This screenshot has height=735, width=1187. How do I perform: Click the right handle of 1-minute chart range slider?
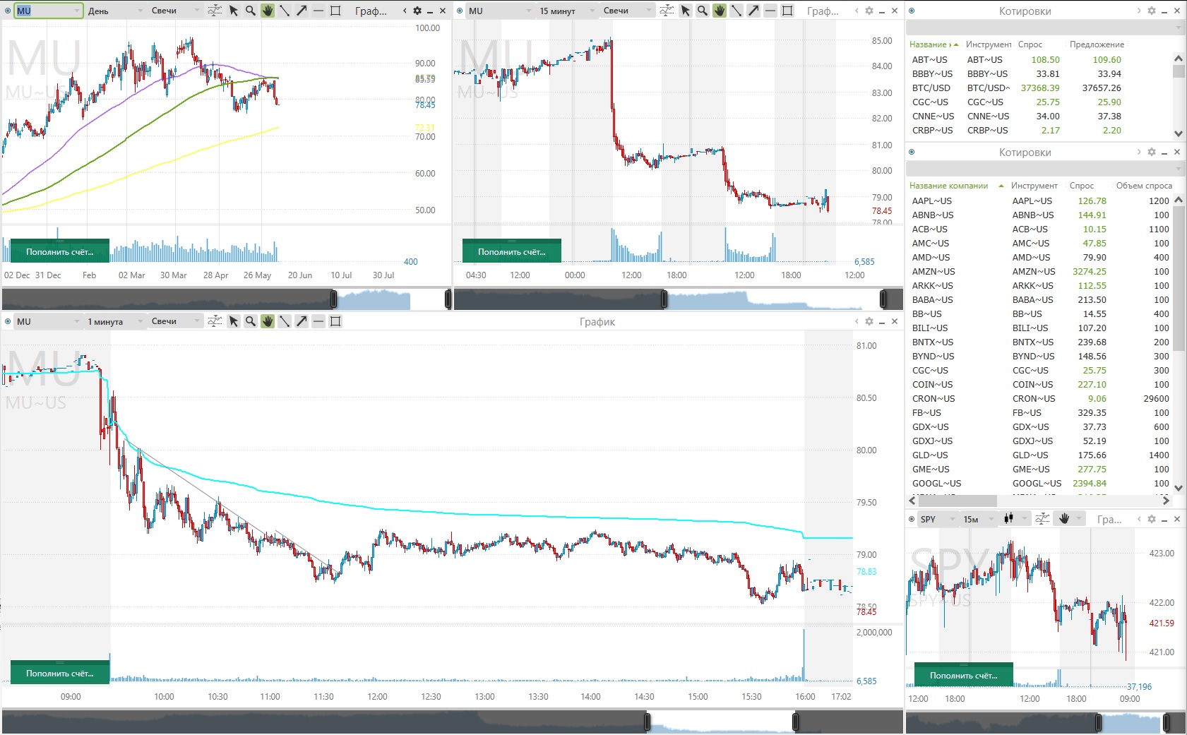coord(795,722)
